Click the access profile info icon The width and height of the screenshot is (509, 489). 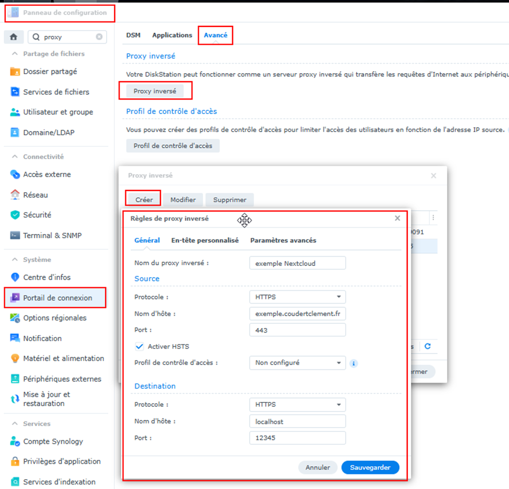click(354, 363)
